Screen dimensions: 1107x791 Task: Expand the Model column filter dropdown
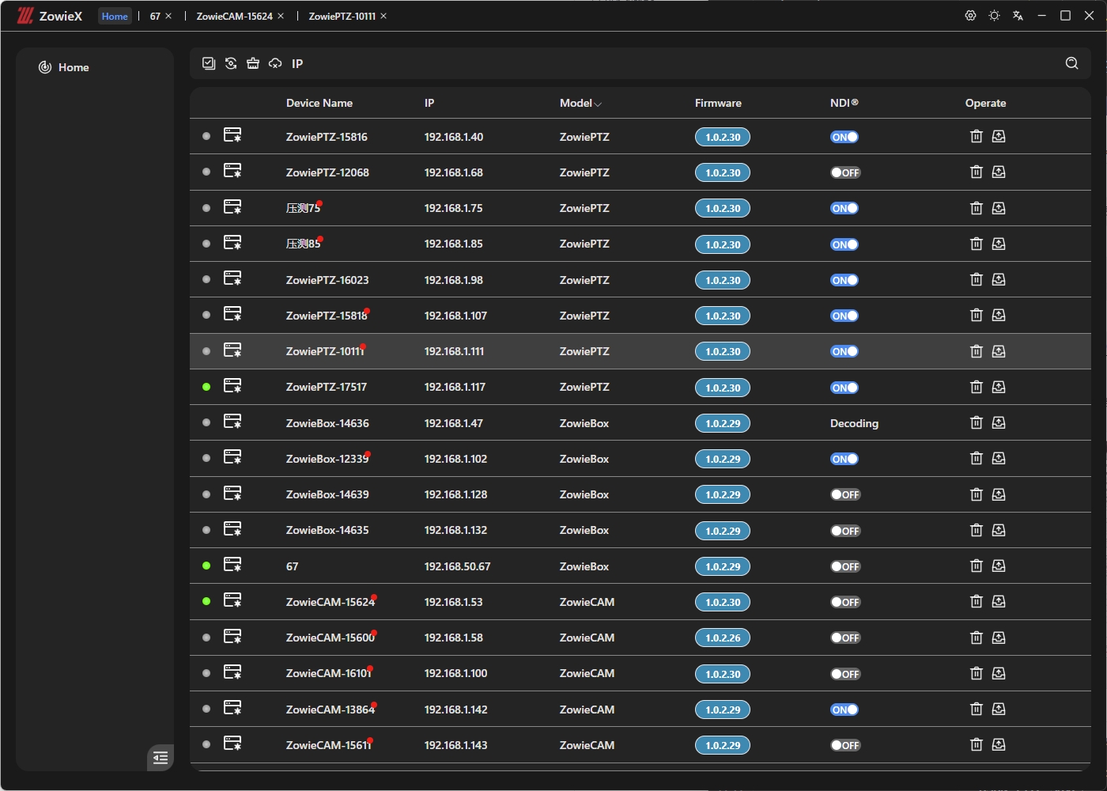[x=598, y=104]
